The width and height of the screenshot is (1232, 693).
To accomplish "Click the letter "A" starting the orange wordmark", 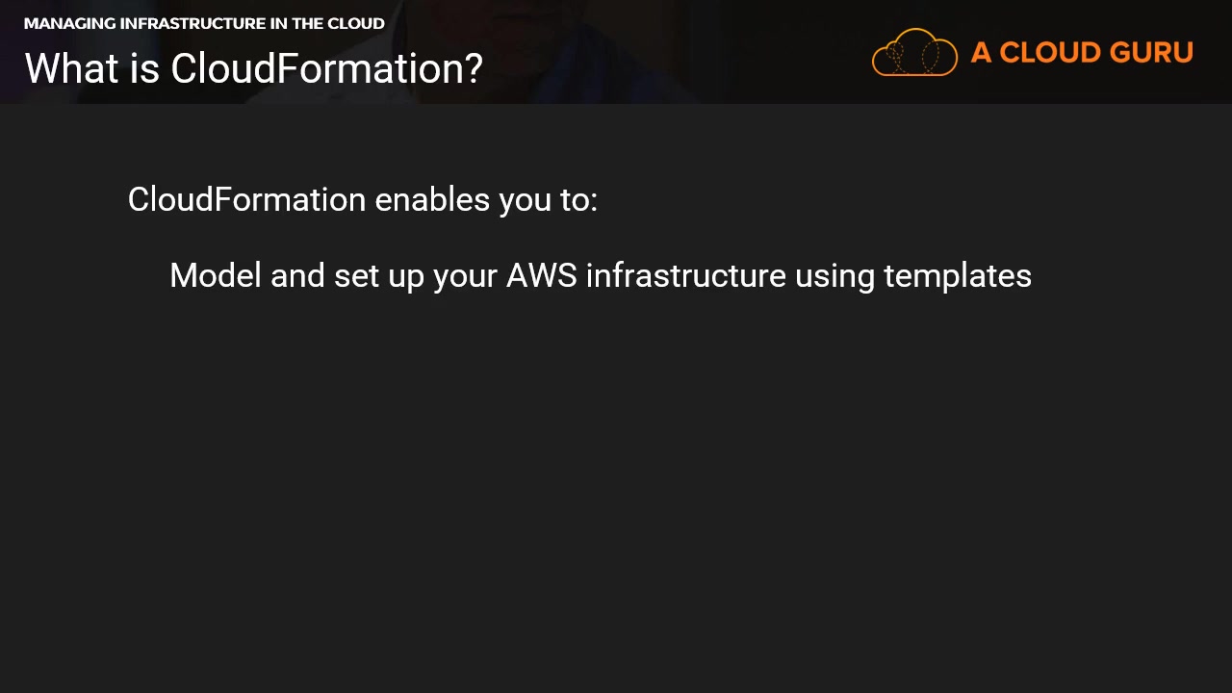I will [x=982, y=53].
